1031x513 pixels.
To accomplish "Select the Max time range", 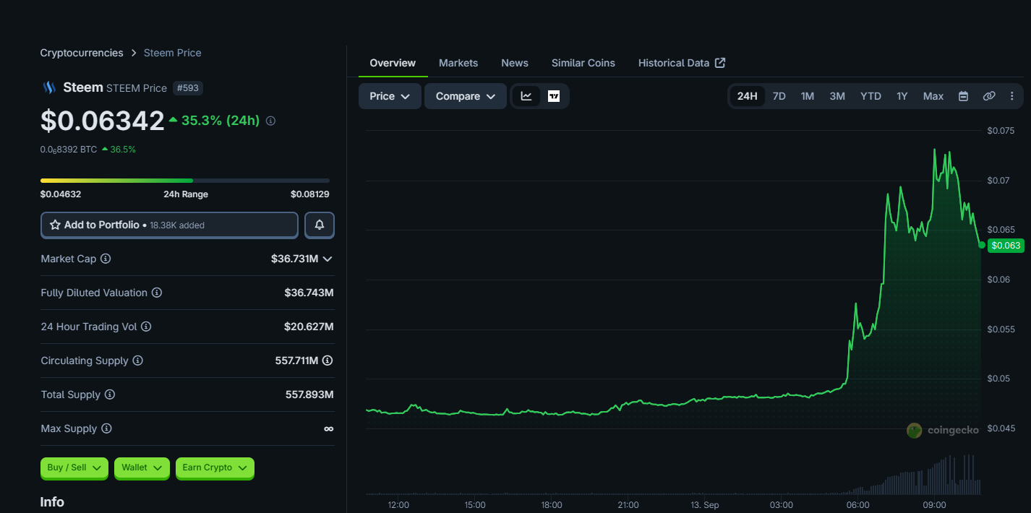I will tap(933, 96).
